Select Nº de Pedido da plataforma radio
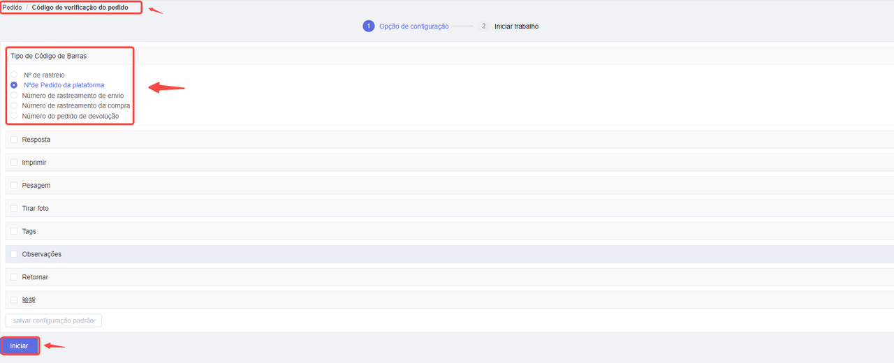The width and height of the screenshot is (894, 363). tap(14, 85)
